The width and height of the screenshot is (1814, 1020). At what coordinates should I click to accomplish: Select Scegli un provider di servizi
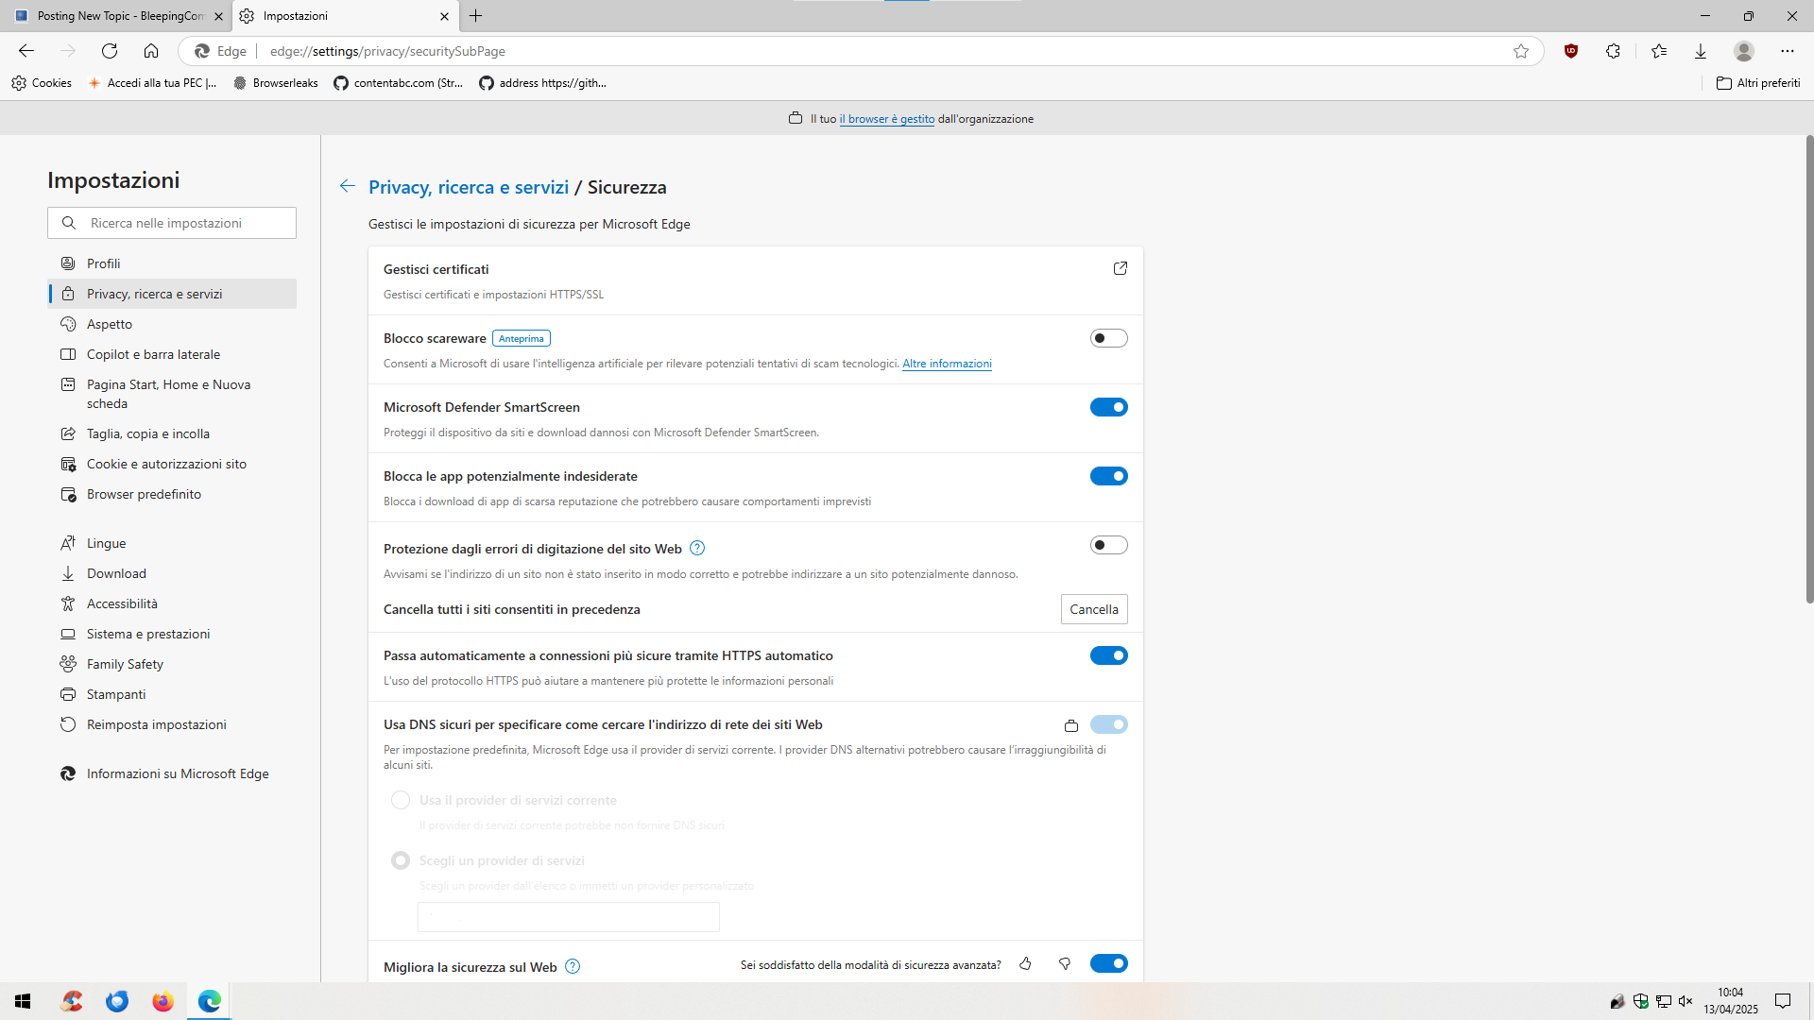pyautogui.click(x=401, y=860)
